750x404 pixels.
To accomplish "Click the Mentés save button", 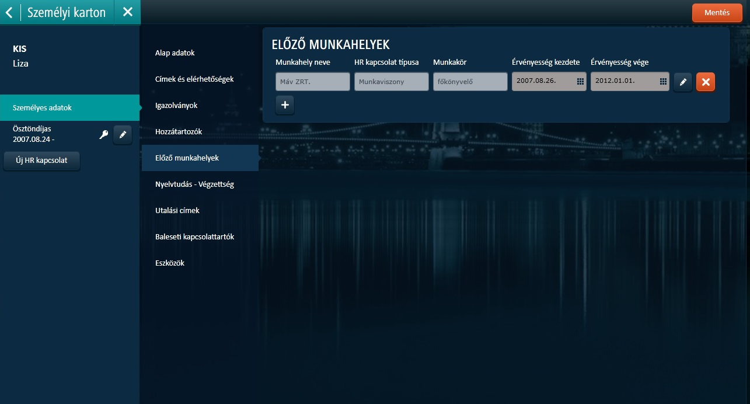I will 717,13.
